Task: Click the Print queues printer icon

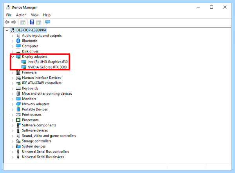Action: point(18,115)
